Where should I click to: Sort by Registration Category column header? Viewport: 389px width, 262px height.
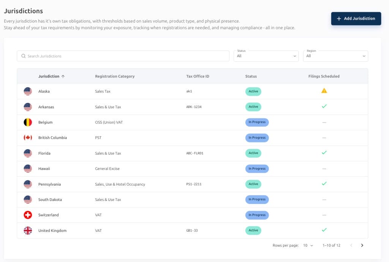(x=115, y=76)
